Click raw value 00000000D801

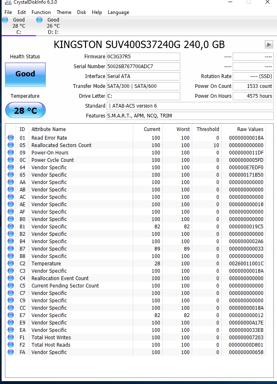point(246,345)
